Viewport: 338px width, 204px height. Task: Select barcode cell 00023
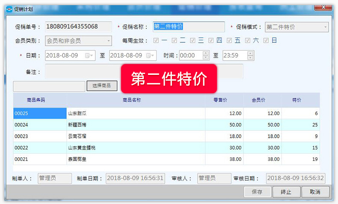coord(40,136)
